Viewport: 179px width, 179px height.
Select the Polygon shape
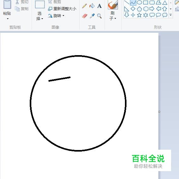coord(158,3)
